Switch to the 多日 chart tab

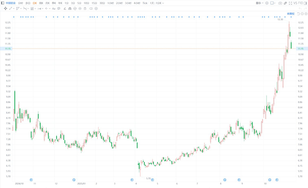coord(28,3)
